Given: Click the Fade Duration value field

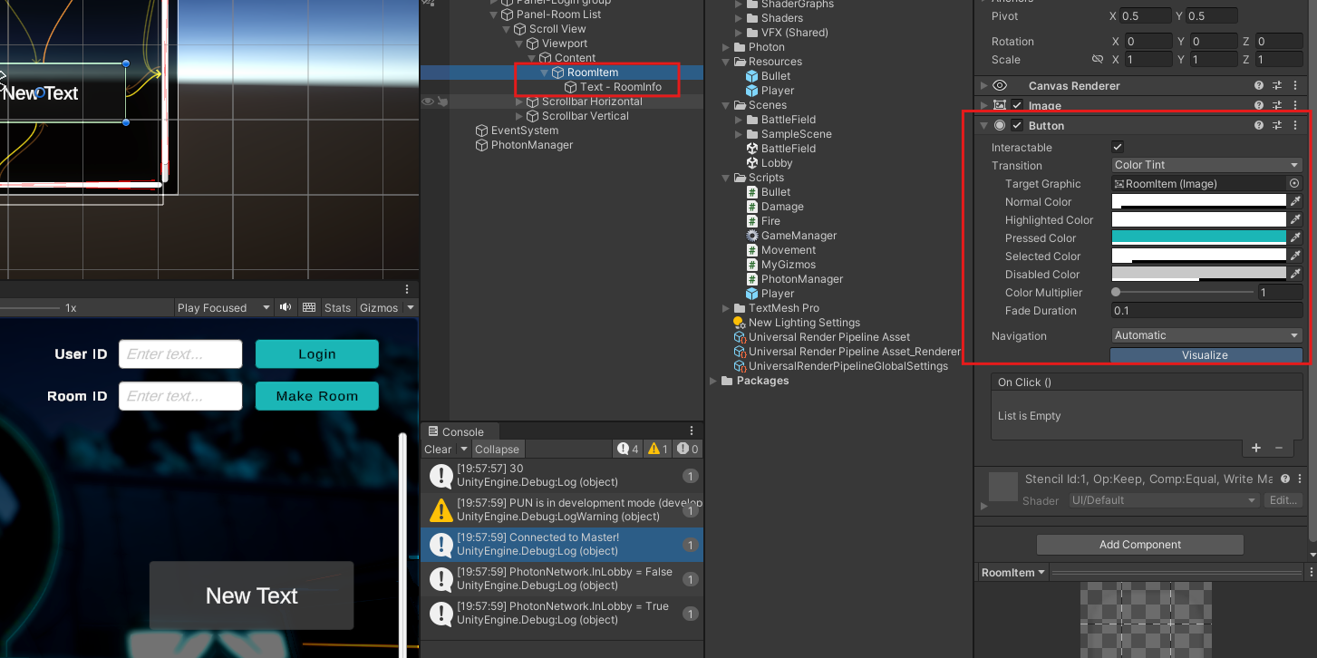Looking at the screenshot, I should click(1206, 311).
